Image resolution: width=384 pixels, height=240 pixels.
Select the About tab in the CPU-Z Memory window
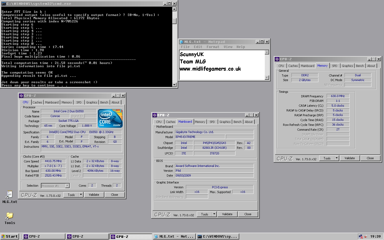click(371, 66)
